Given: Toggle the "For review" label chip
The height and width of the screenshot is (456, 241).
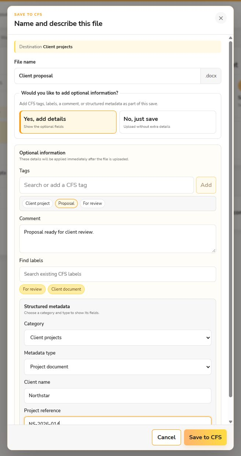Looking at the screenshot, I should click(x=32, y=289).
